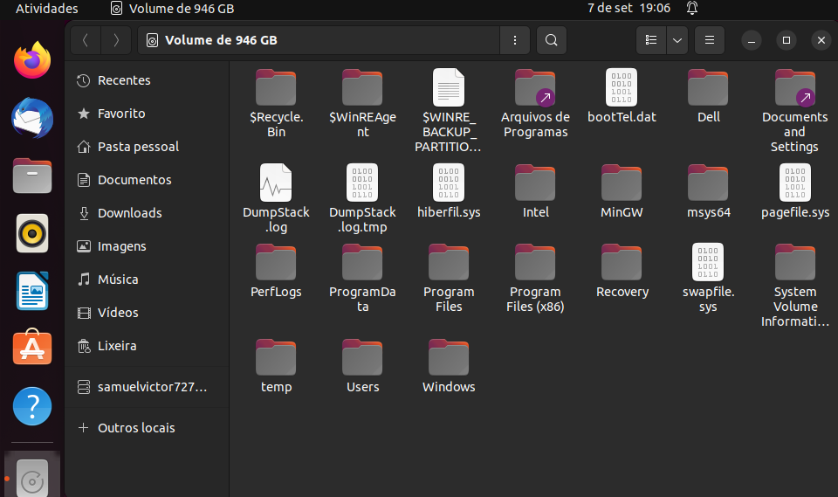This screenshot has width=838, height=497.
Task: Switch to list view mode
Action: pyautogui.click(x=651, y=40)
